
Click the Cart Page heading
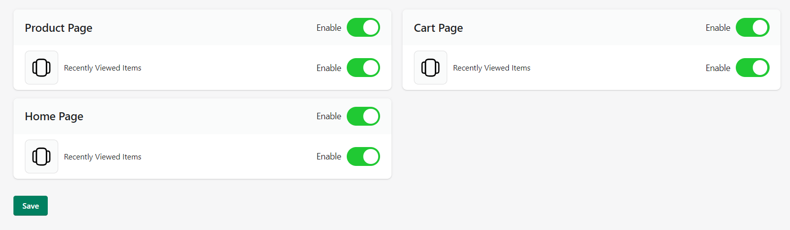point(438,28)
